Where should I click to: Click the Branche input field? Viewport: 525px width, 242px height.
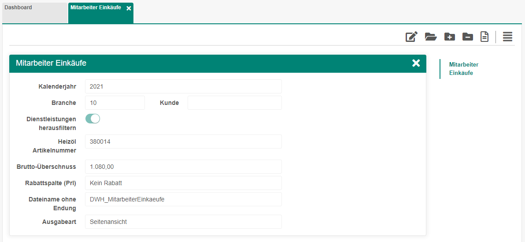point(115,103)
